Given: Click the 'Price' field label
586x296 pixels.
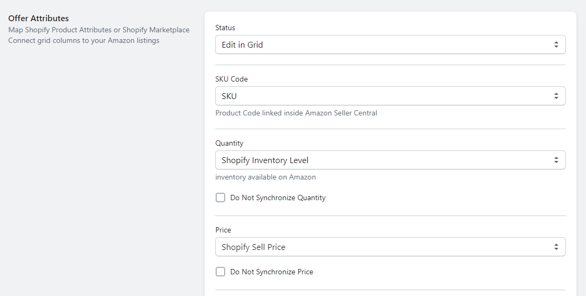Looking at the screenshot, I should [x=223, y=230].
